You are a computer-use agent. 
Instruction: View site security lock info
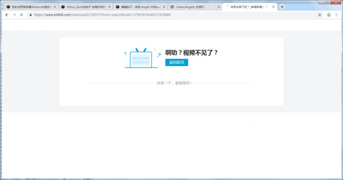[31, 15]
